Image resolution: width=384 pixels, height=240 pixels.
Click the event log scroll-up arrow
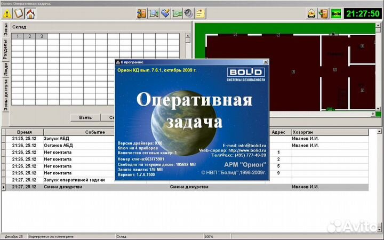(379, 132)
